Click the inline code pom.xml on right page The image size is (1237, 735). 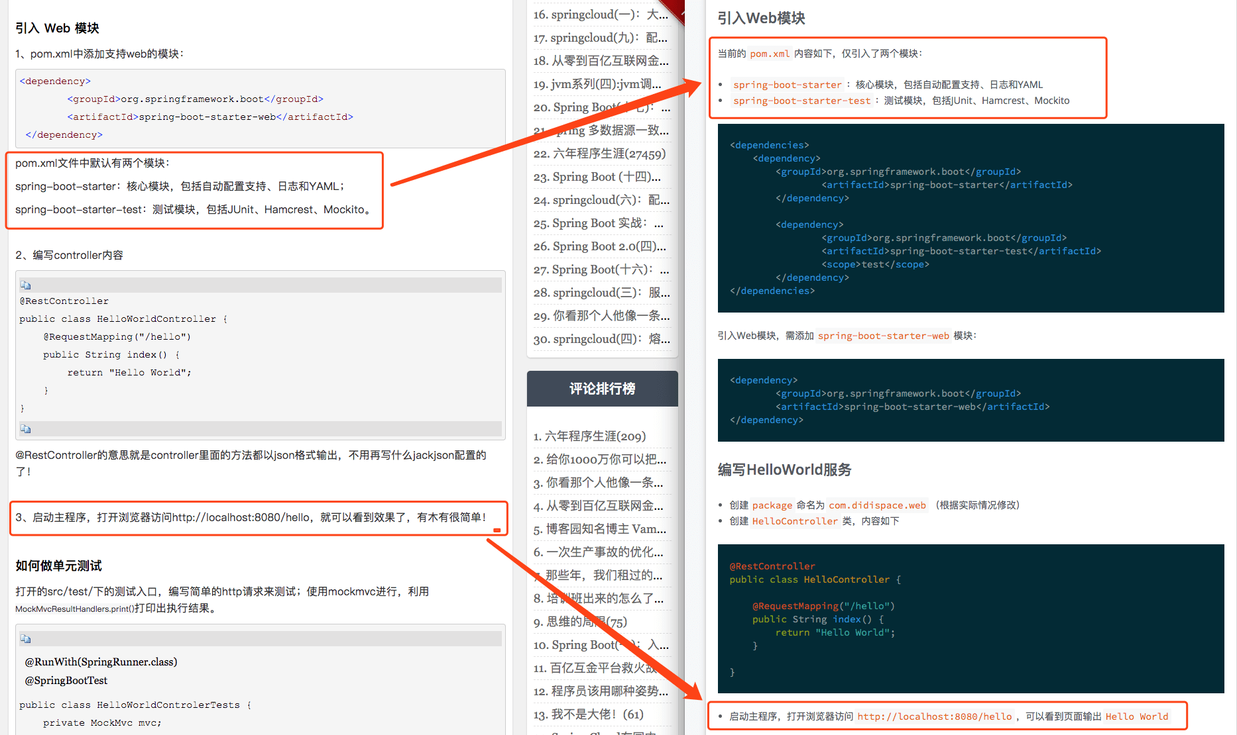tap(770, 54)
